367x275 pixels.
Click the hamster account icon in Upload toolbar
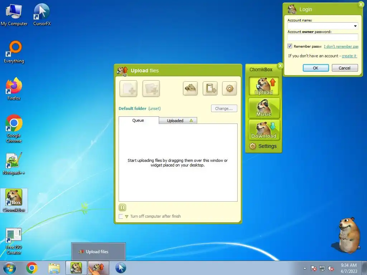click(190, 88)
